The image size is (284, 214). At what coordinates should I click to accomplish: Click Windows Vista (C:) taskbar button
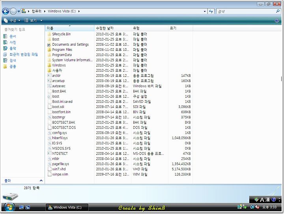pos(67,207)
